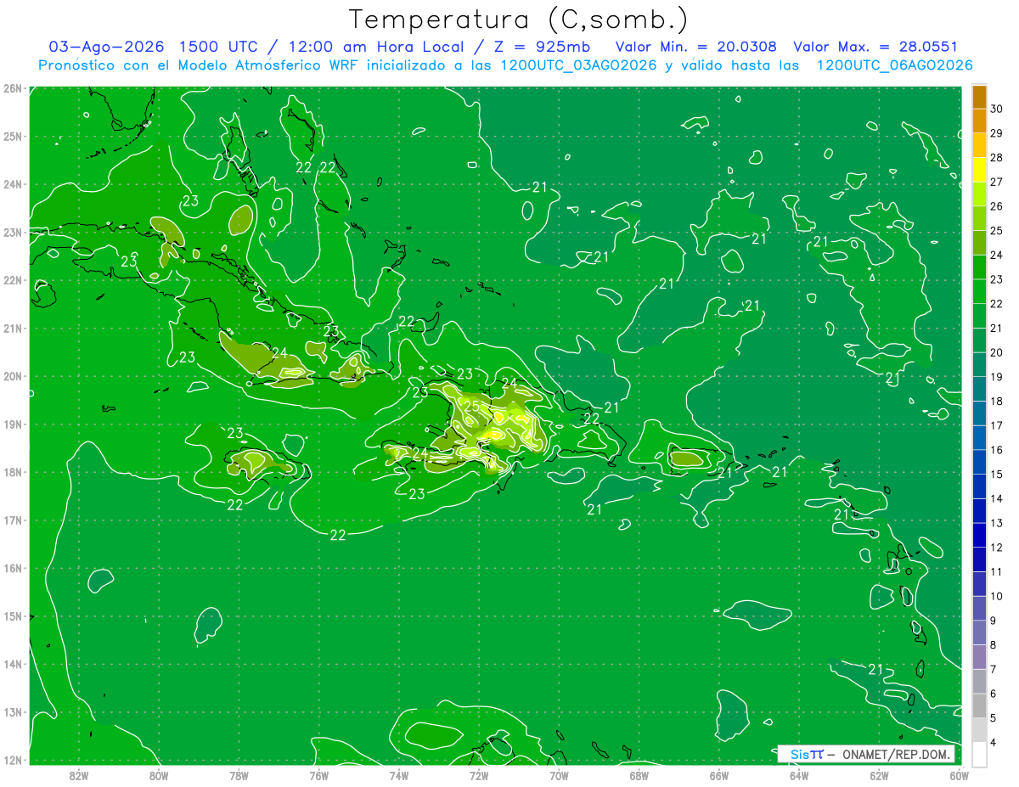Click the colorbar label "30"

pos(996,110)
